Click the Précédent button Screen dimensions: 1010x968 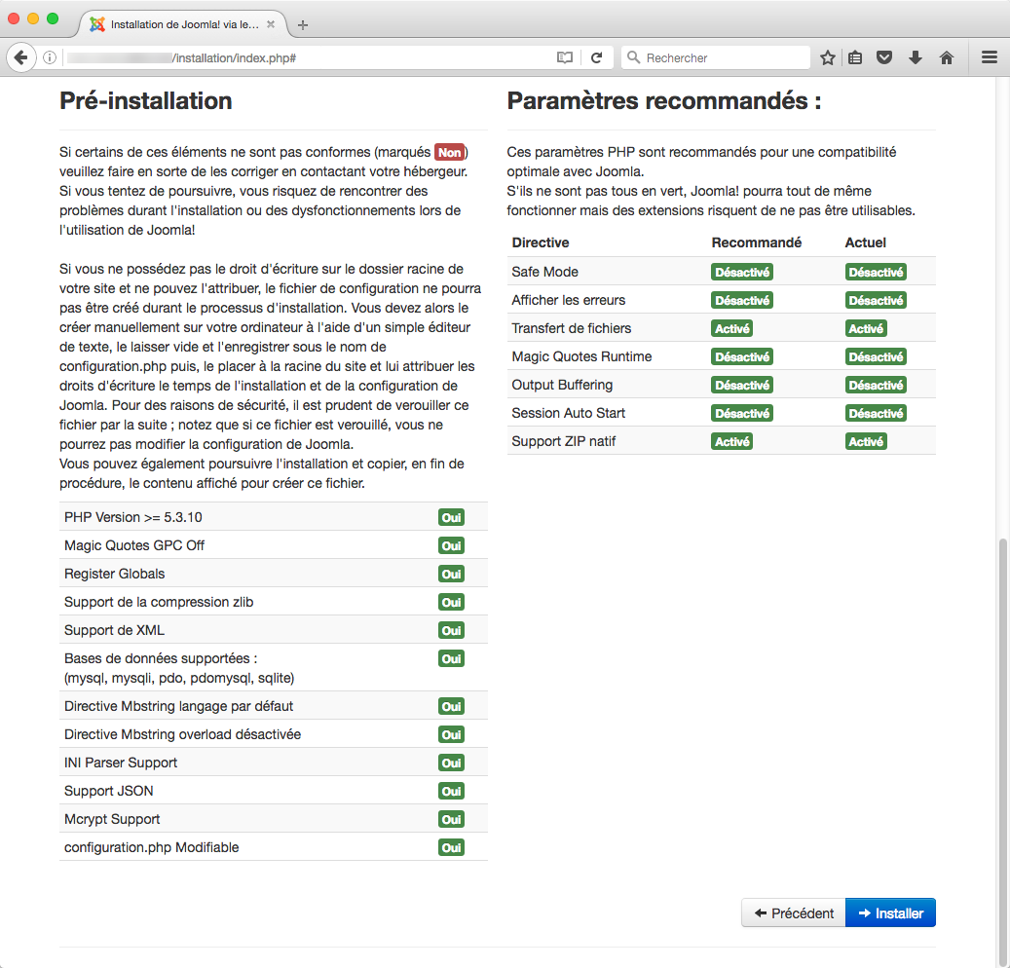(794, 912)
